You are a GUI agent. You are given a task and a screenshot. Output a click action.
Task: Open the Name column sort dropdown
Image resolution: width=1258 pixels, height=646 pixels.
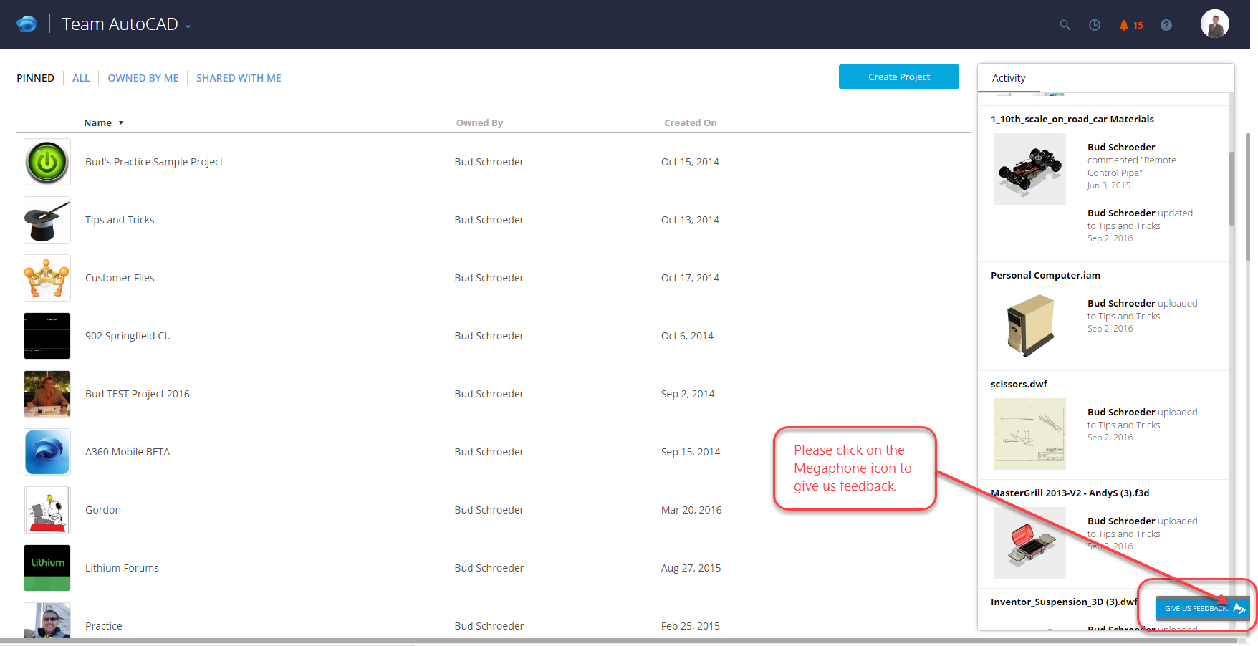pos(121,122)
